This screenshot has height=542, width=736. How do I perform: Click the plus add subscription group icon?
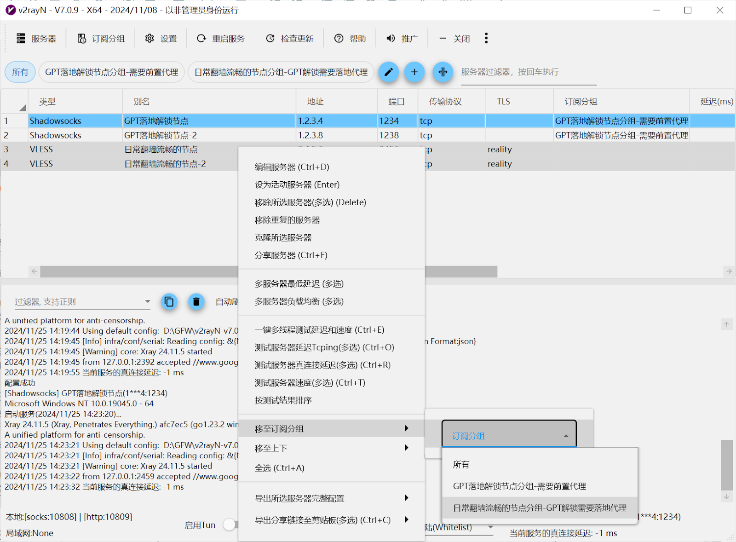[414, 72]
